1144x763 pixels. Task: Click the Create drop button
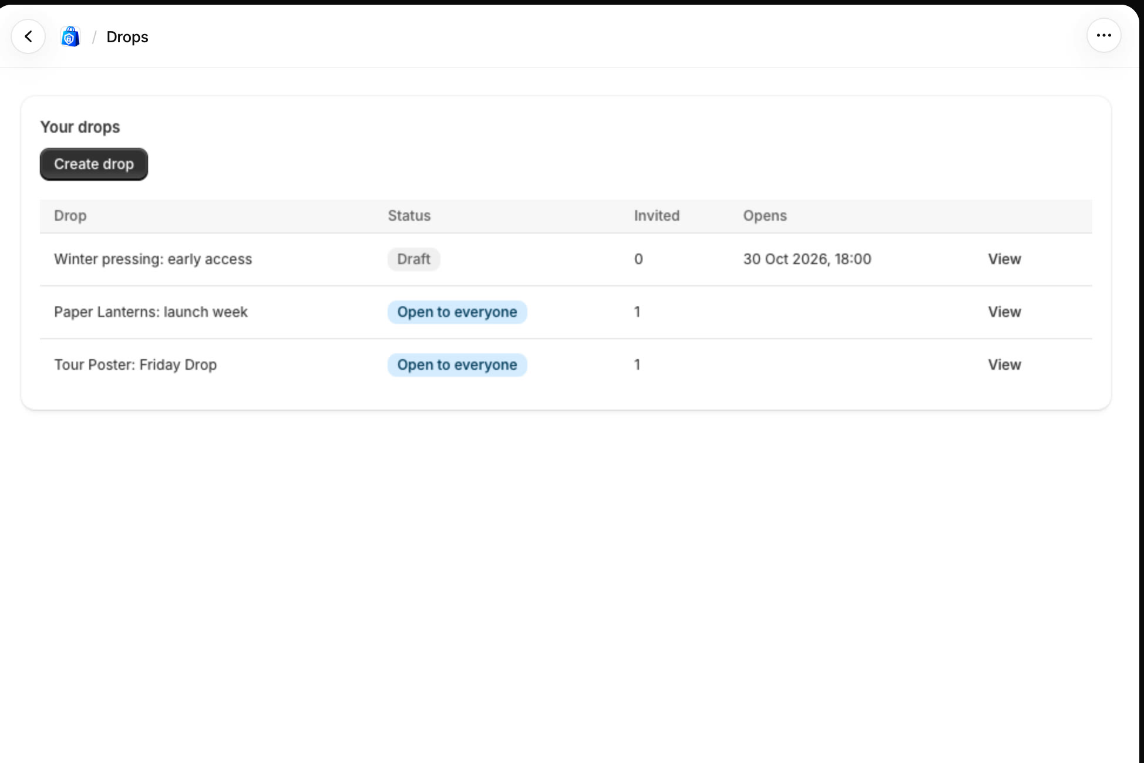[x=94, y=164]
